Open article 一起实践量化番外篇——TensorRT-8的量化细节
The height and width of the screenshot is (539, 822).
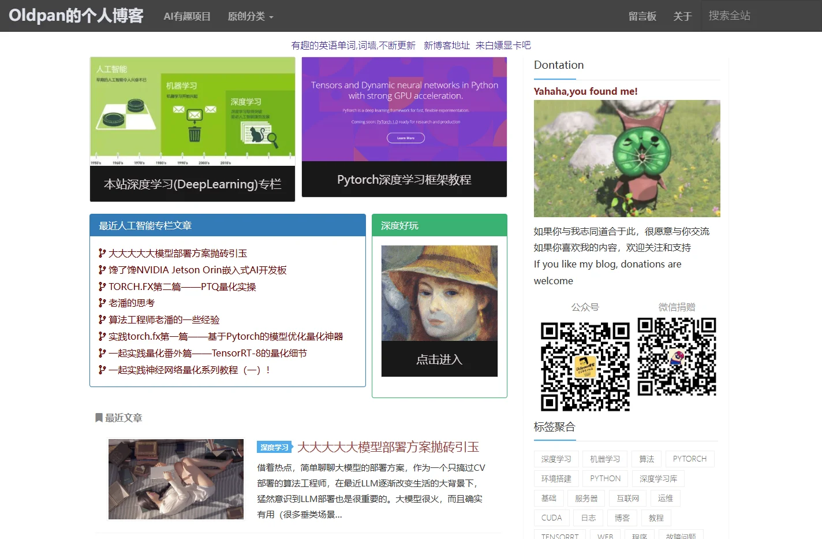(208, 353)
